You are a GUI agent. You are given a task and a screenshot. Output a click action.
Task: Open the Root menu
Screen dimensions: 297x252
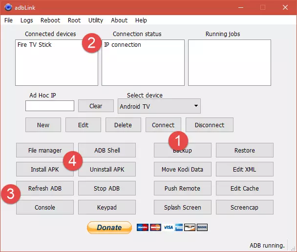[x=74, y=20]
